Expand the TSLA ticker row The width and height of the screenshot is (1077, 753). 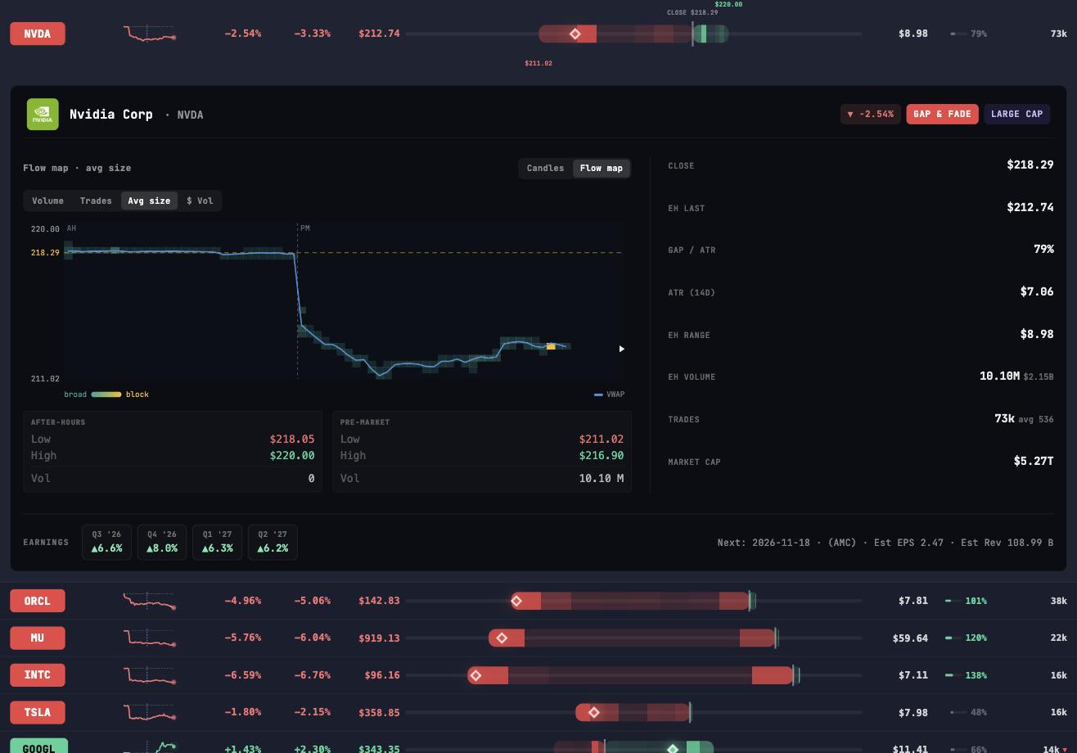click(x=37, y=712)
